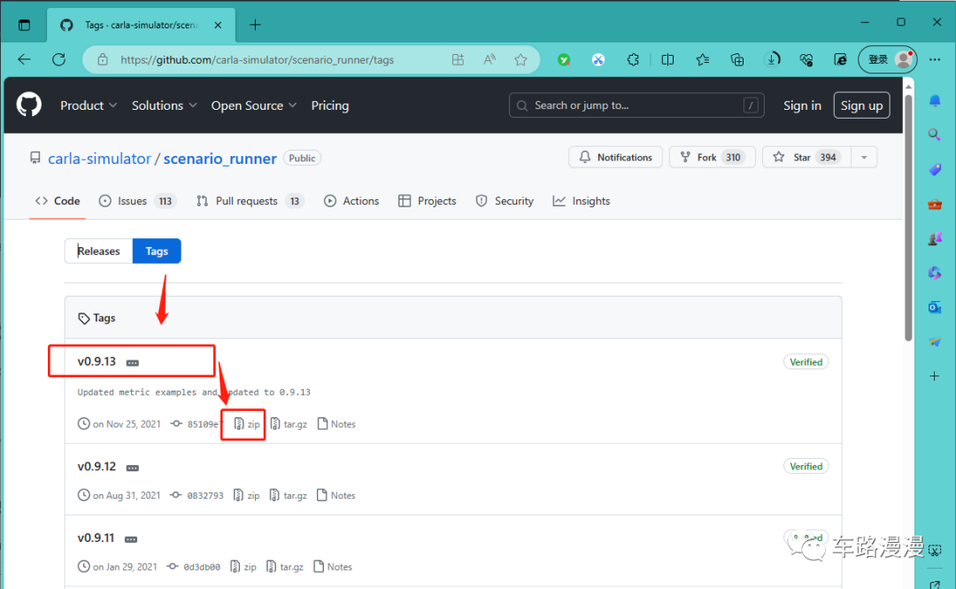The image size is (956, 589).
Task: Switch to the Security tab
Action: pos(505,201)
